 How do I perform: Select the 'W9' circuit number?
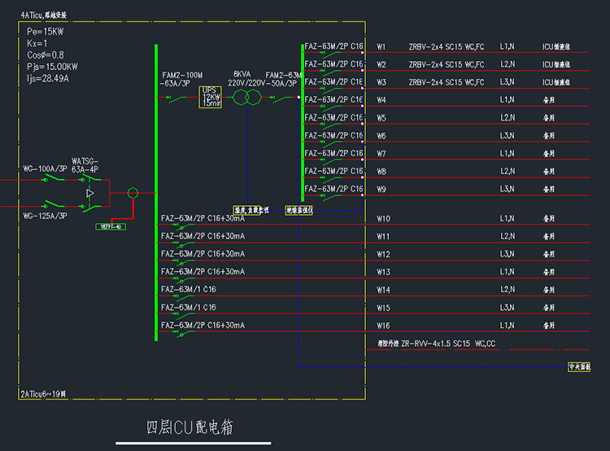point(381,190)
